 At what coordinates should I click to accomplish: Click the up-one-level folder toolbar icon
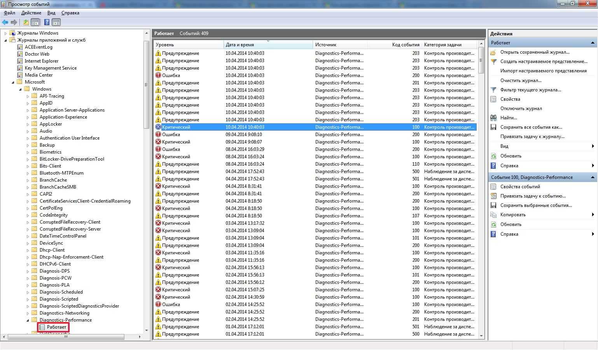click(x=26, y=22)
